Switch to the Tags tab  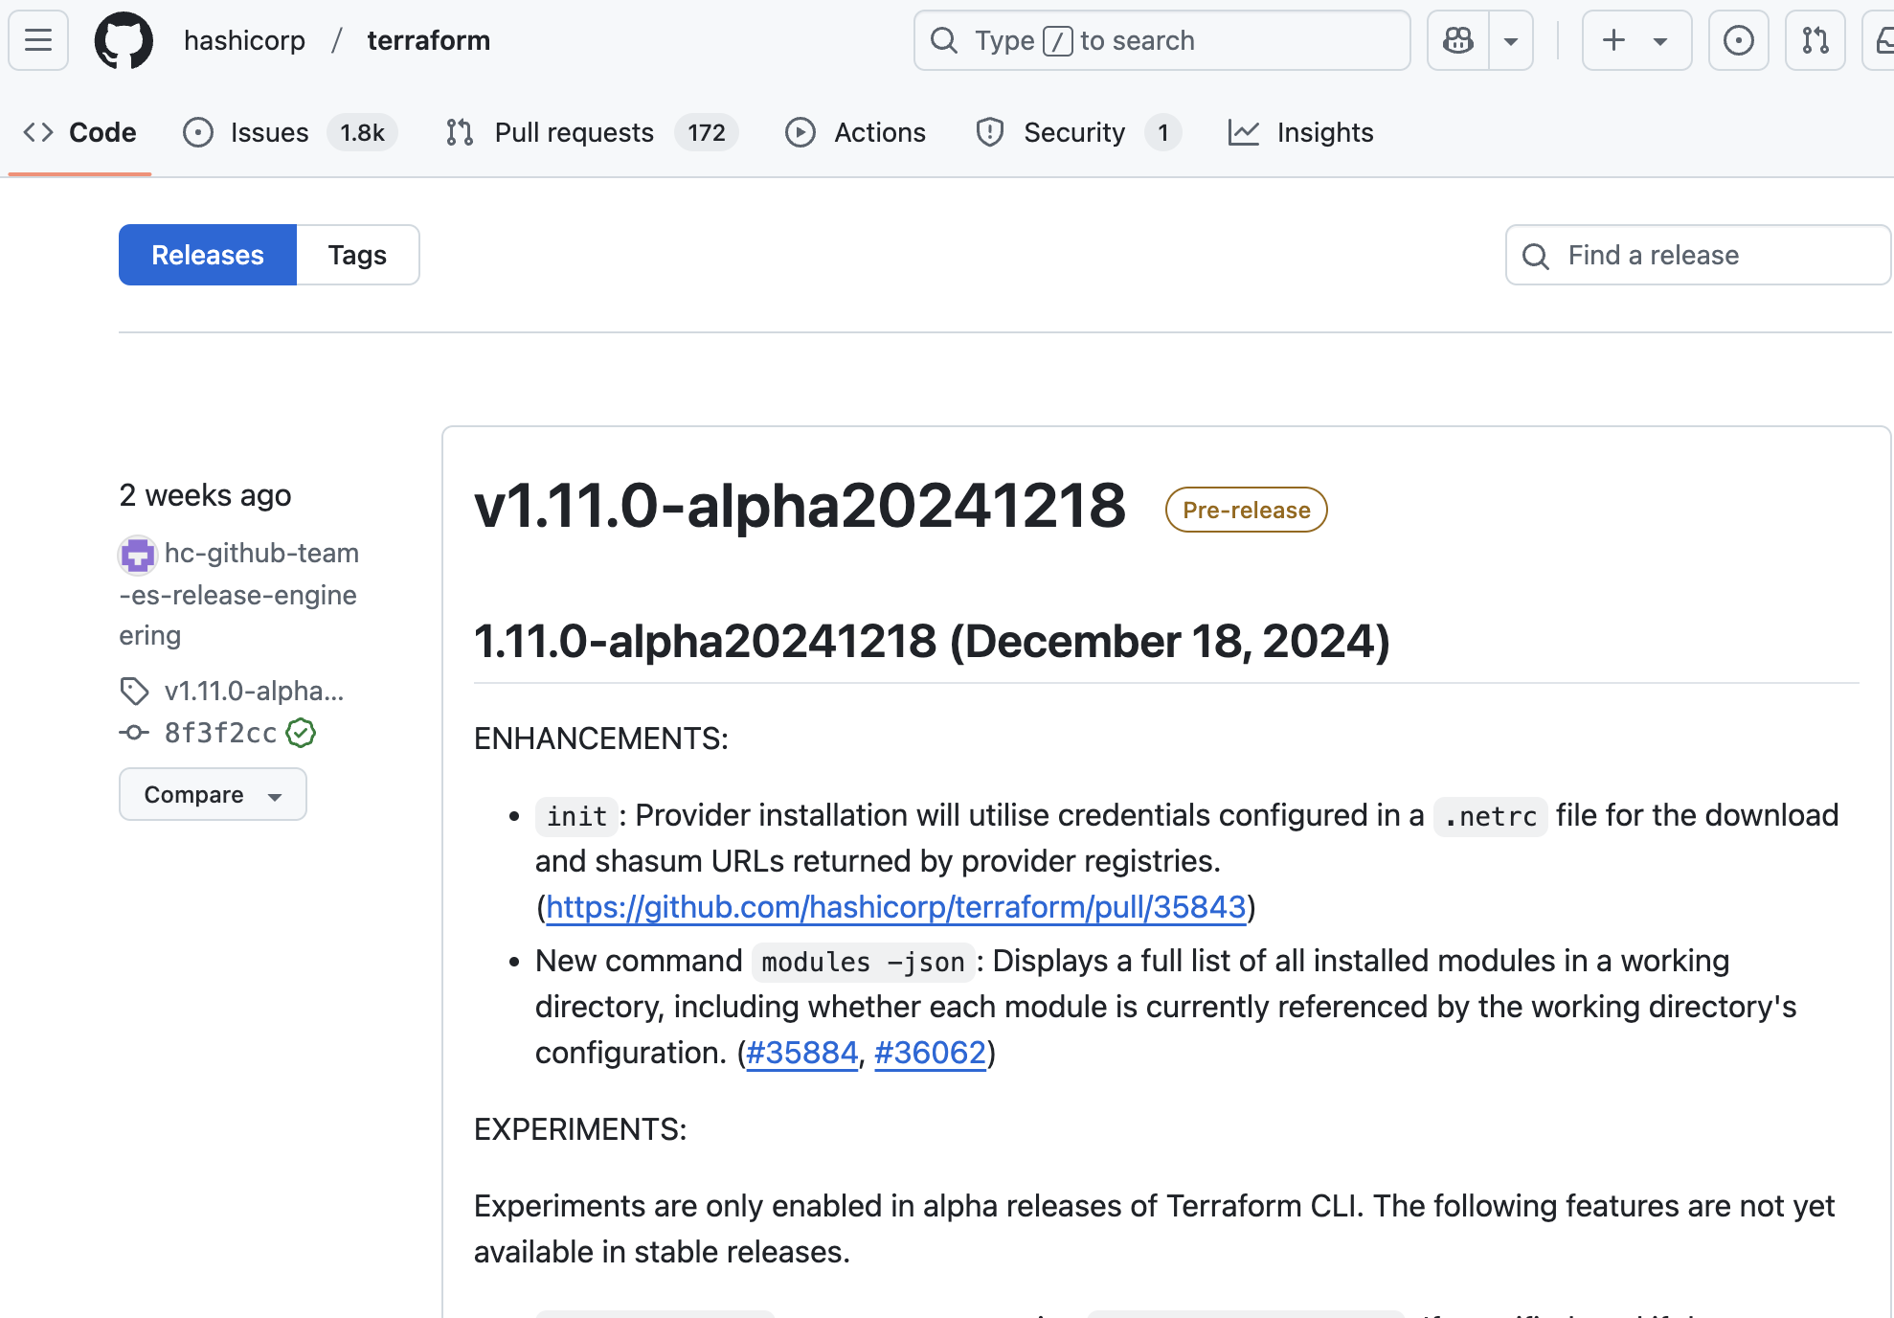click(357, 255)
